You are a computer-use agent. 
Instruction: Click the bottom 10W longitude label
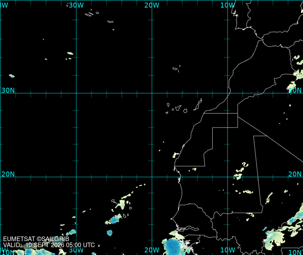point(228,250)
